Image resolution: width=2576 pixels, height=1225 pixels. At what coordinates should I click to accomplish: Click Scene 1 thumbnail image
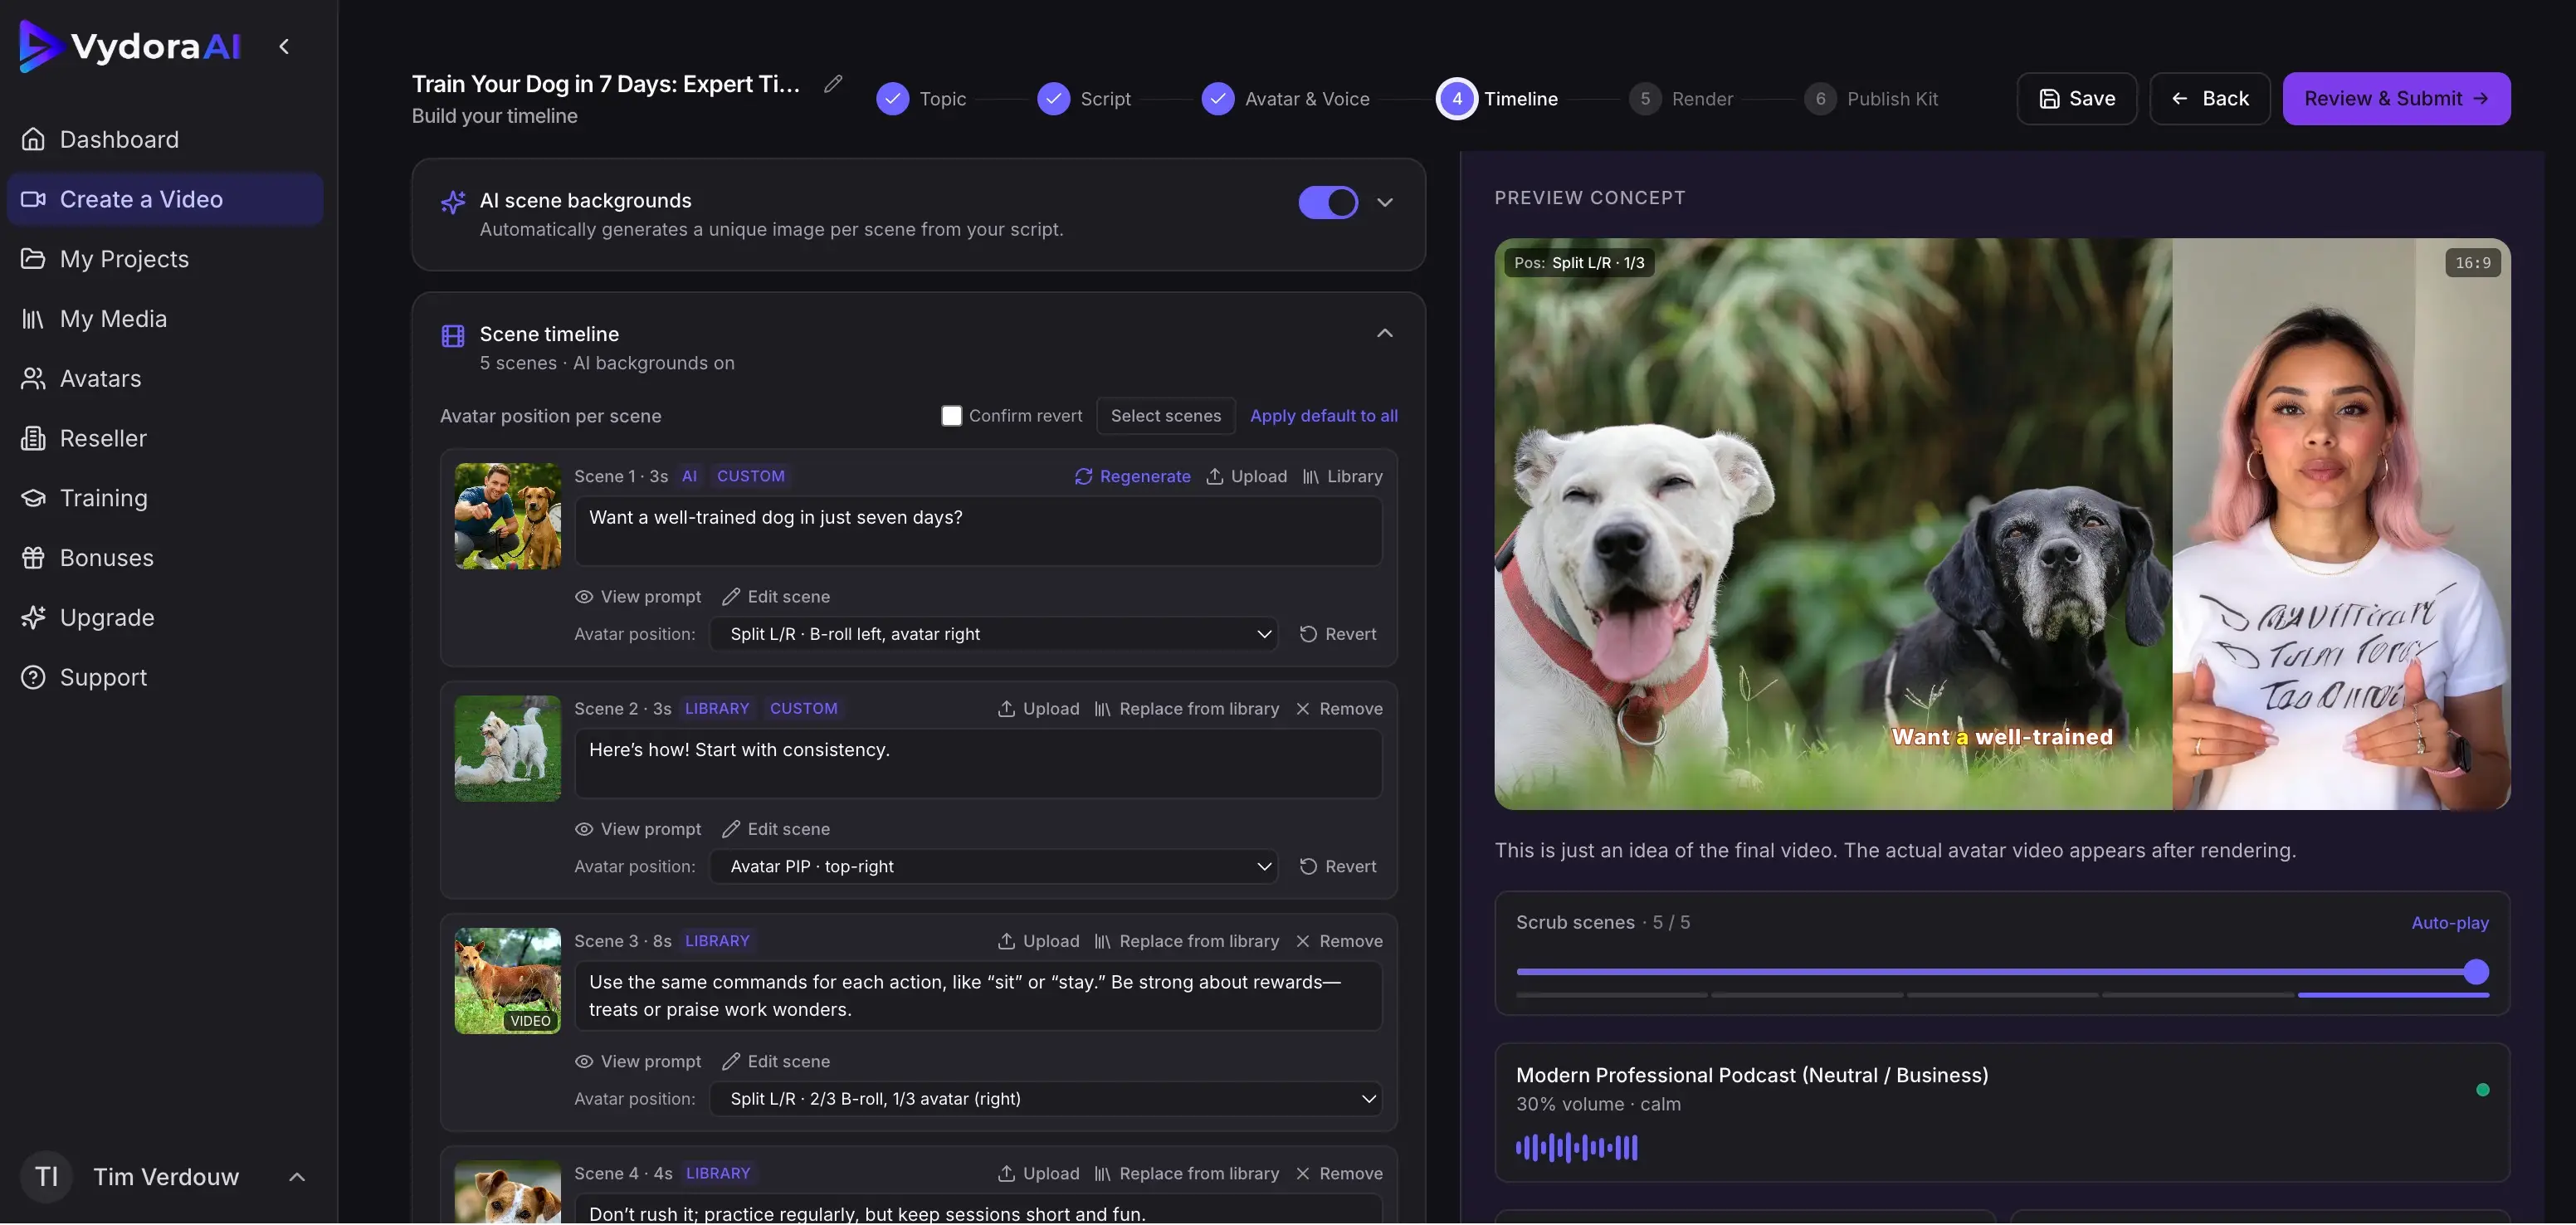coord(508,517)
